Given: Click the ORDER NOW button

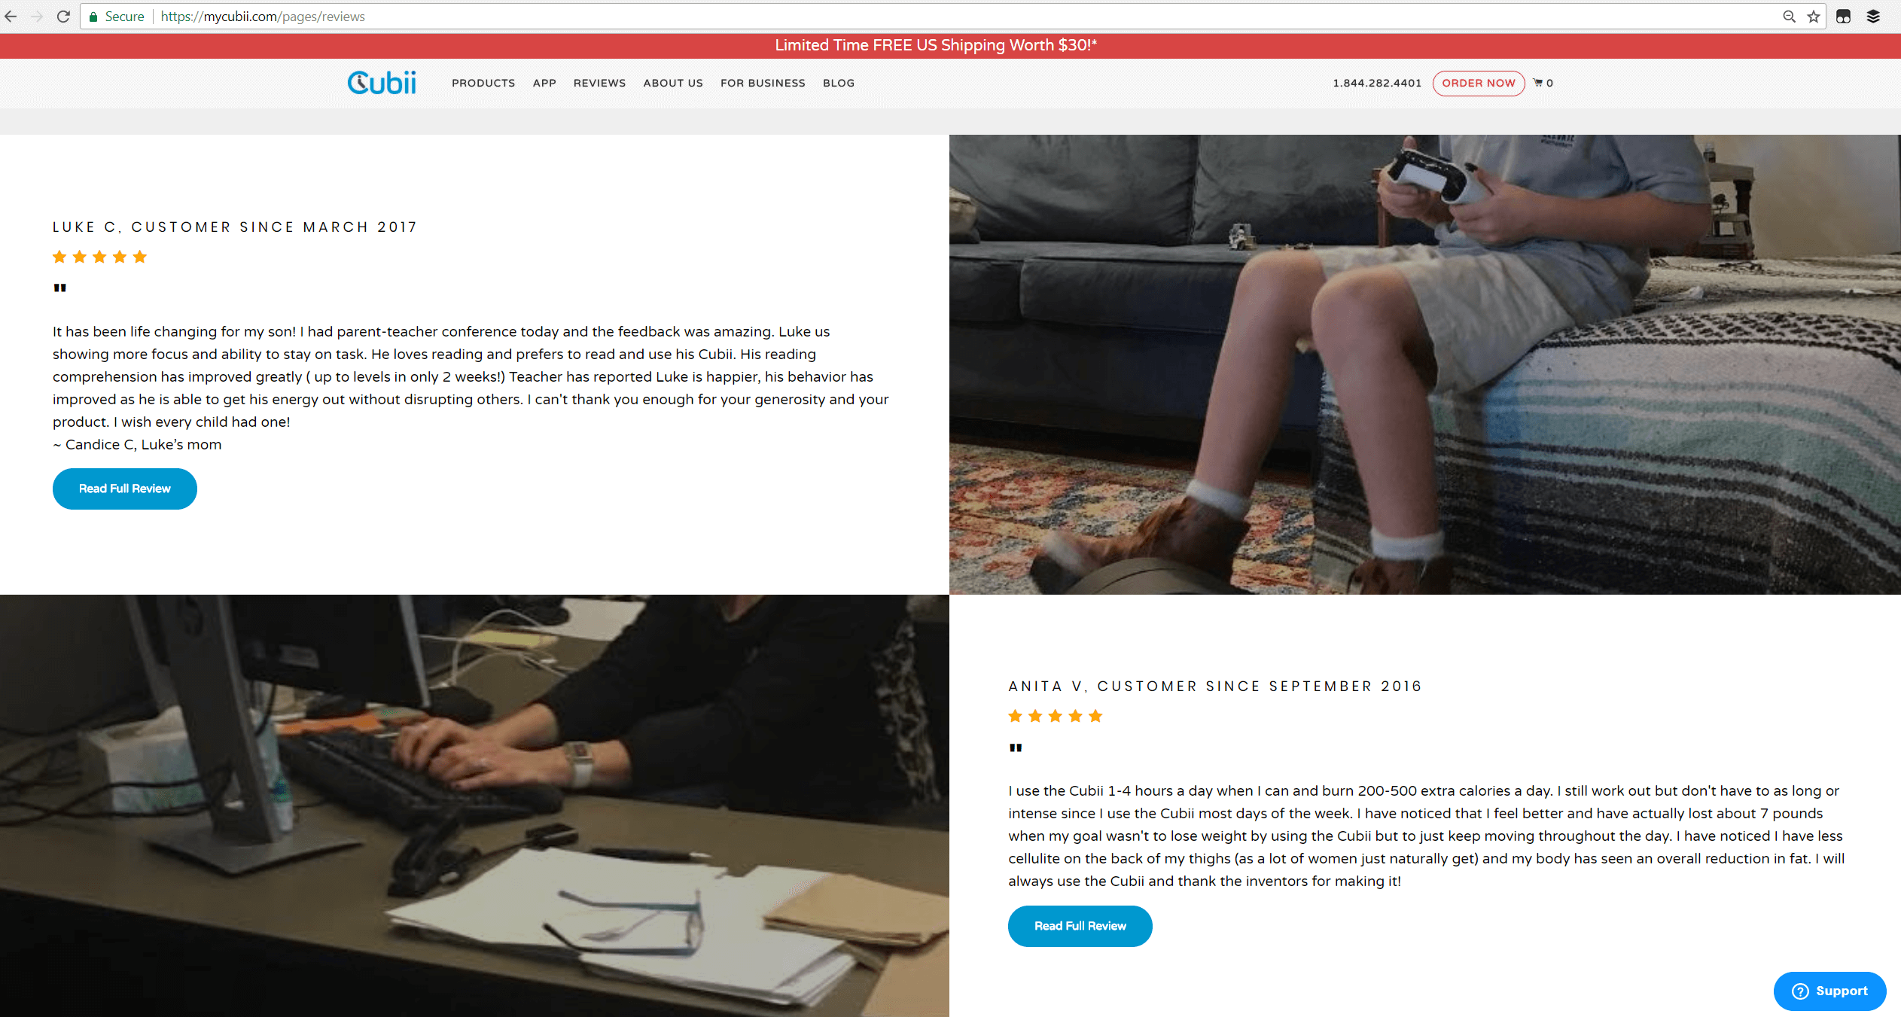Looking at the screenshot, I should pos(1477,83).
